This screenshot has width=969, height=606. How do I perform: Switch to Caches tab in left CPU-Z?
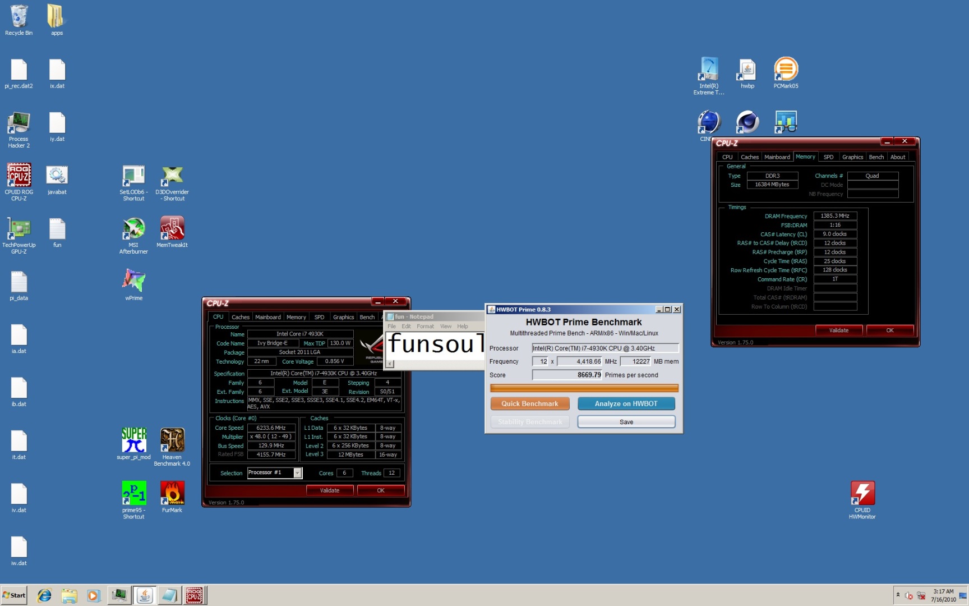(241, 317)
